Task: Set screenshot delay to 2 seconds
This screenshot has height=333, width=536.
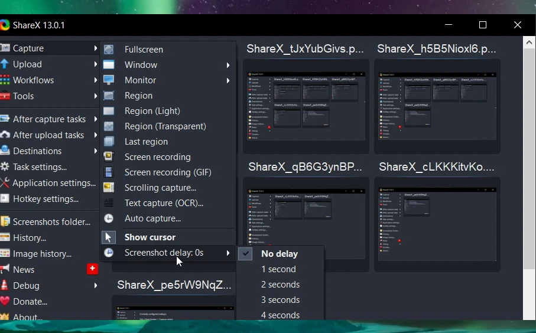Action: pyautogui.click(x=280, y=285)
